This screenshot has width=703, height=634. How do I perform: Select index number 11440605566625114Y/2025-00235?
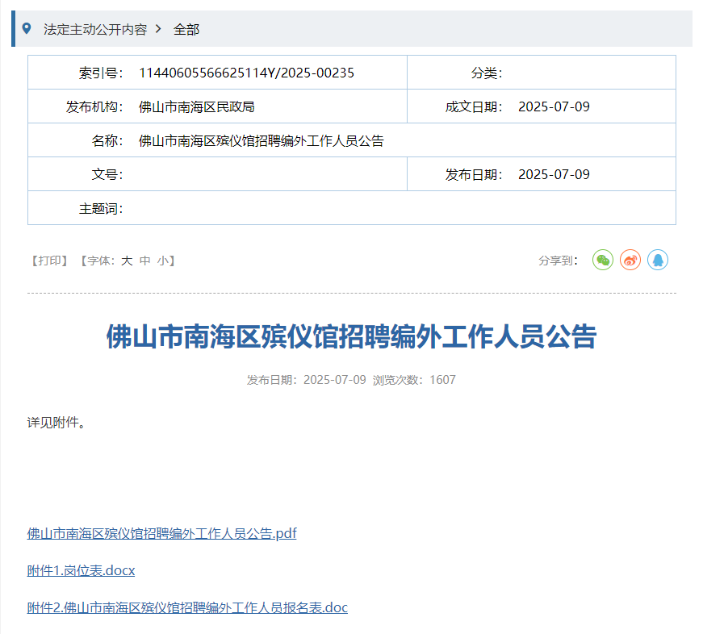(x=247, y=73)
